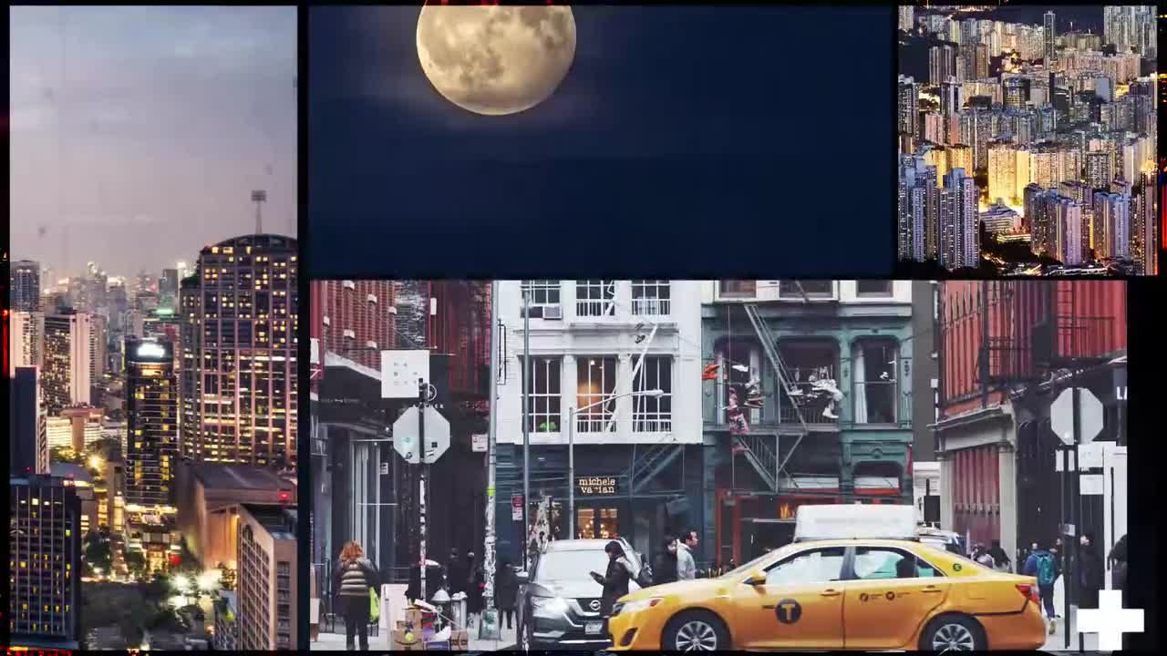Click the white square sign above the stop sign
The height and width of the screenshot is (656, 1167).
pyautogui.click(x=405, y=374)
